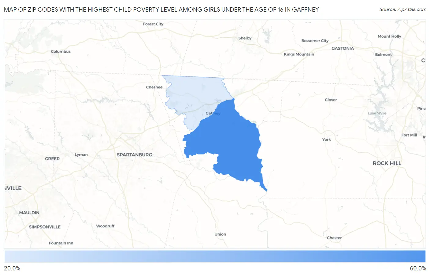Click the 'York' town label
This screenshot has height=275, width=430.
tap(326, 139)
